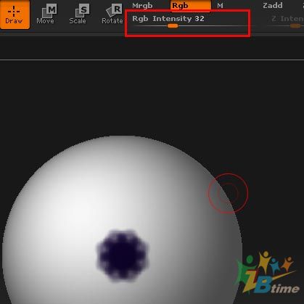Click the Rgb Intensity slider handle
Viewport: 304px width, 304px height.
click(173, 26)
